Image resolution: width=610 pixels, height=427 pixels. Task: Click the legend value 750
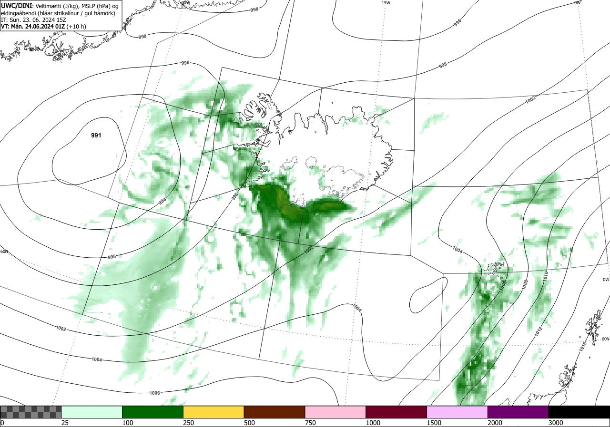pyautogui.click(x=311, y=423)
